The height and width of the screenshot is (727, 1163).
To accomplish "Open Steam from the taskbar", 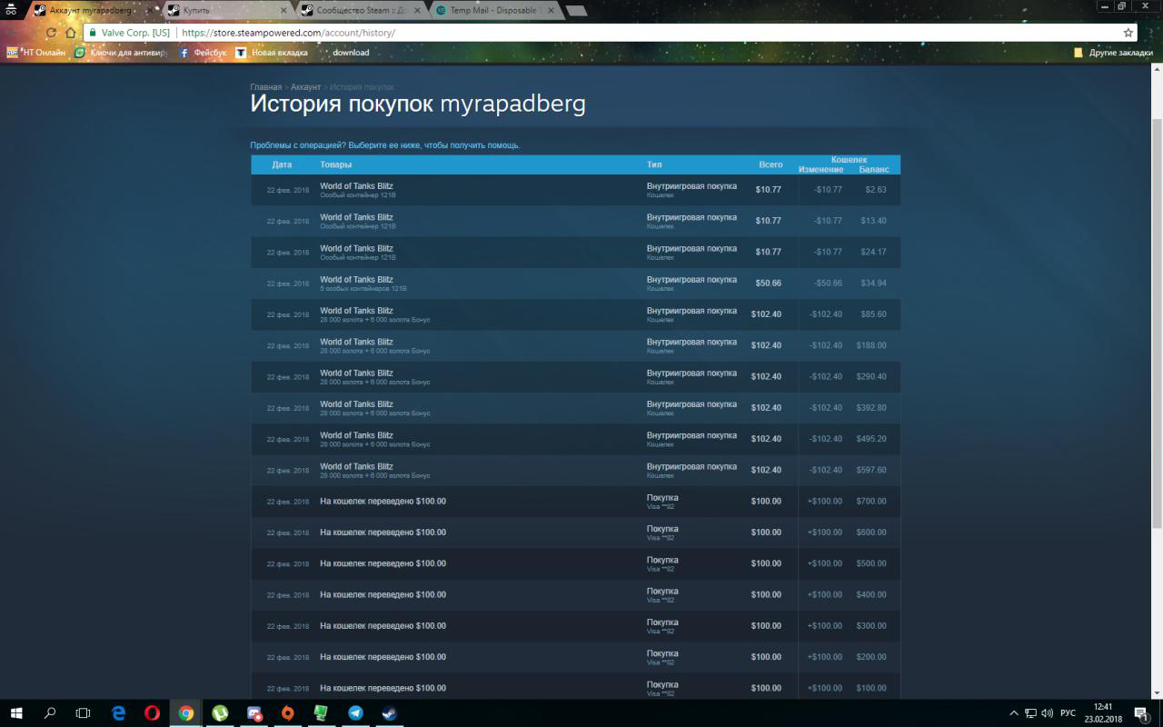I will pyautogui.click(x=389, y=713).
